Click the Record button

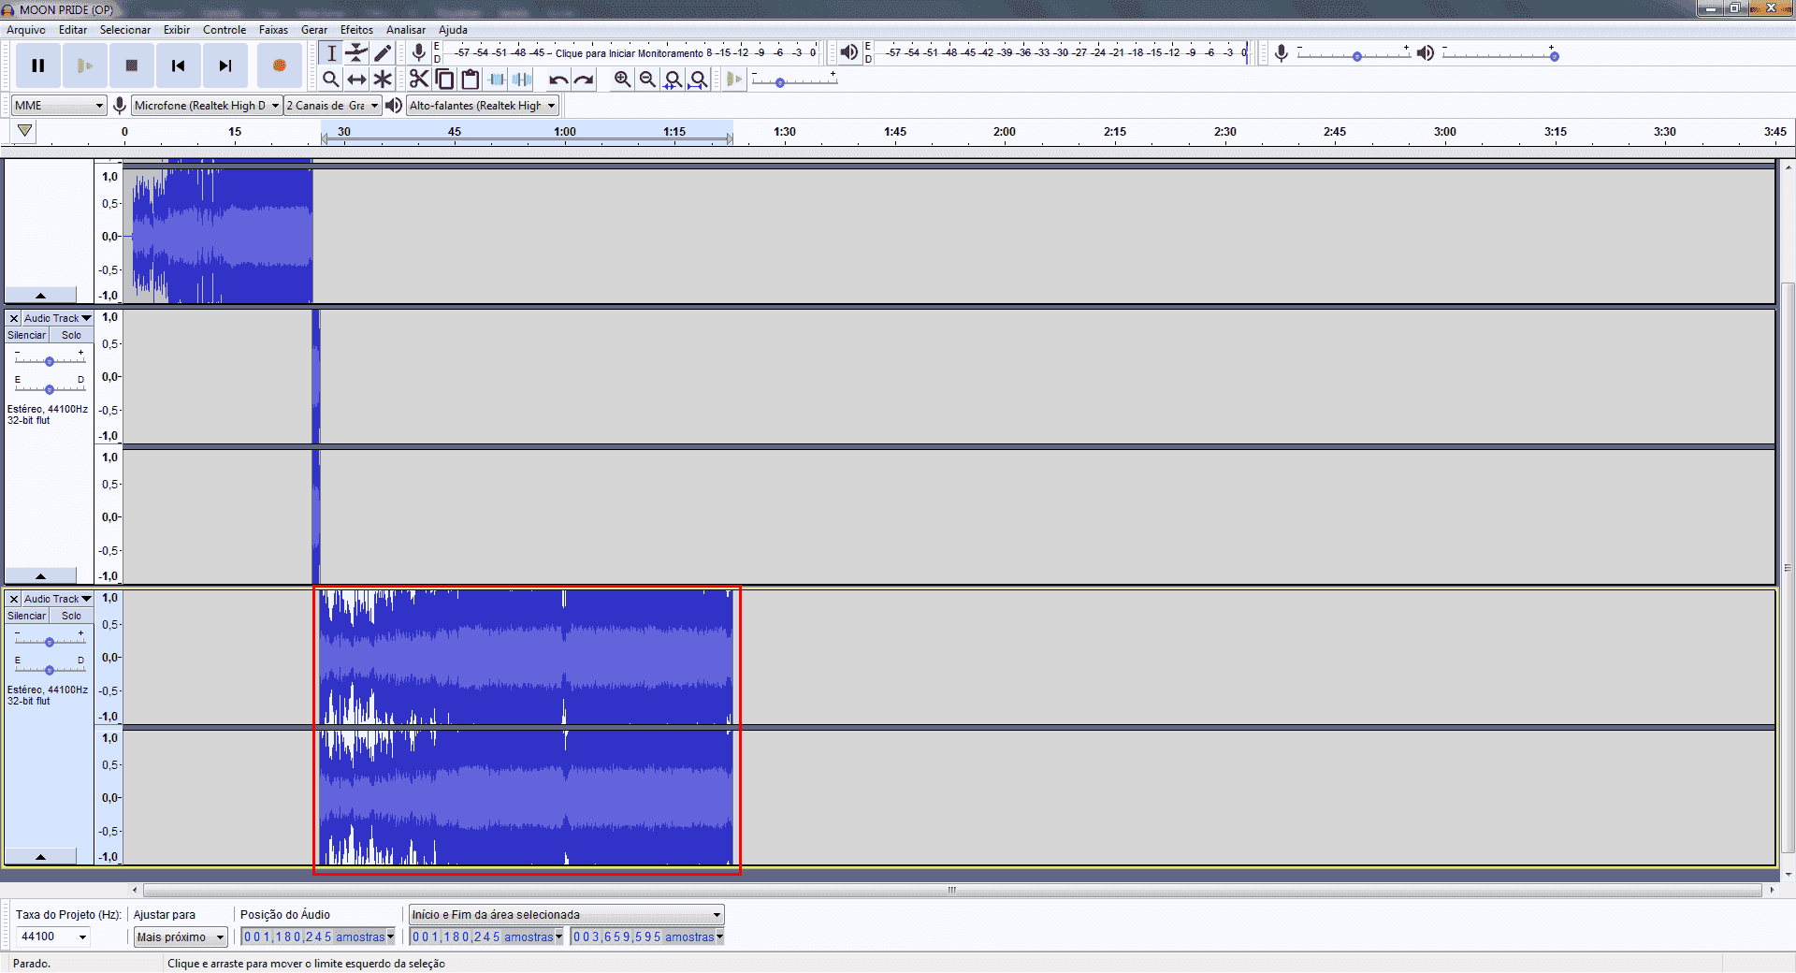coord(279,65)
